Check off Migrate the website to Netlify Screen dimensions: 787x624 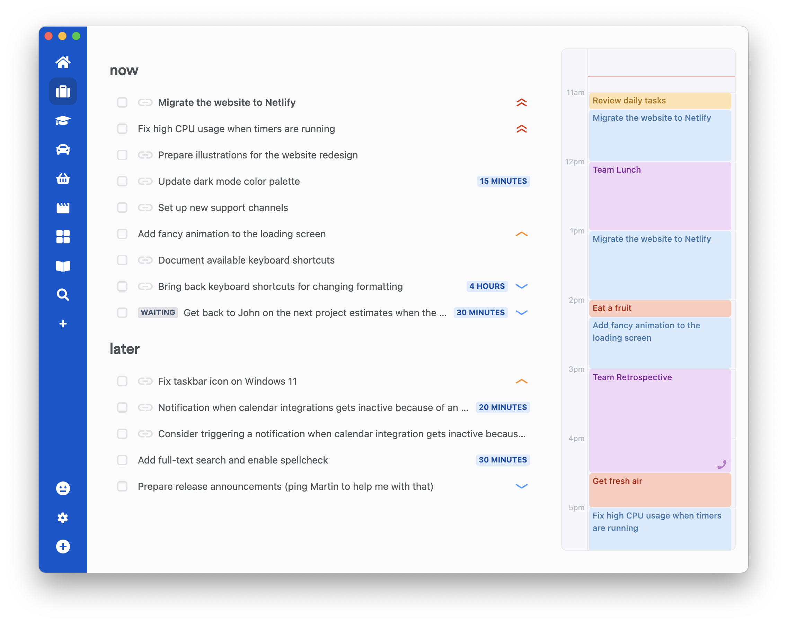(122, 102)
